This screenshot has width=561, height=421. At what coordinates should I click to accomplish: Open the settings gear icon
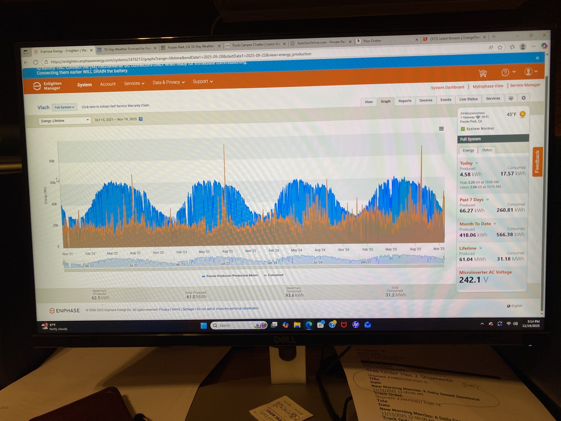pos(524,98)
